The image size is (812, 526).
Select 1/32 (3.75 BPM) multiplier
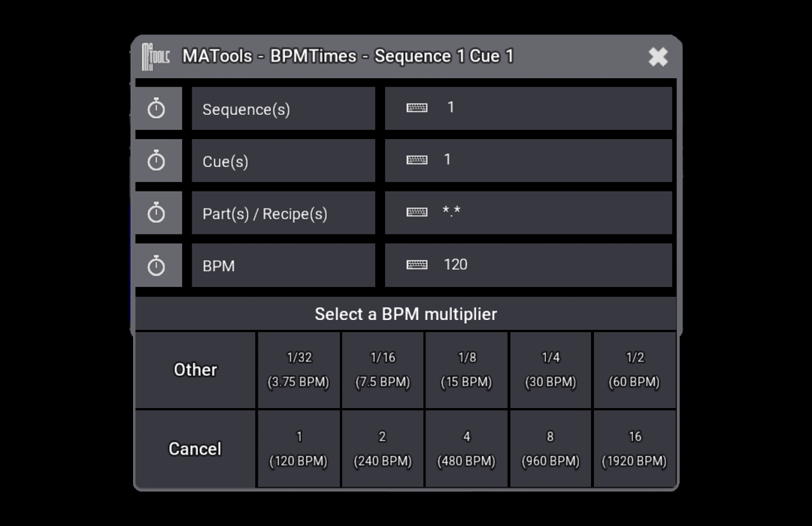point(298,370)
